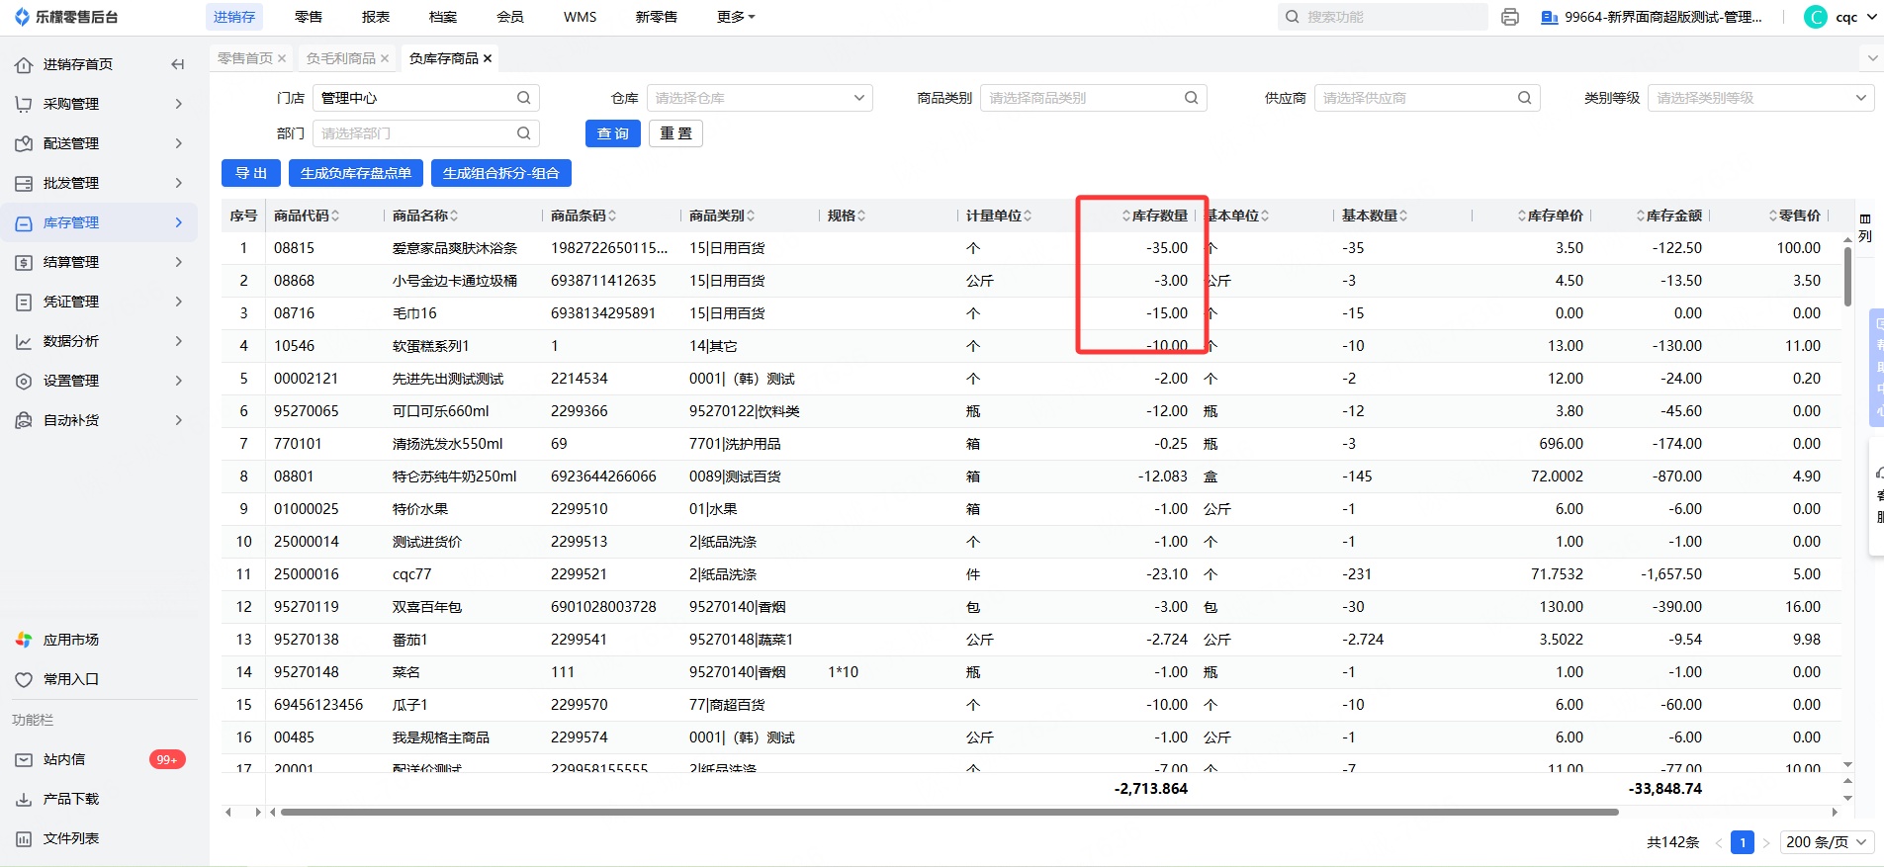Screen dimensions: 1884x867
Task: Switch to the 负毛利商品 tab
Action: click(x=340, y=58)
